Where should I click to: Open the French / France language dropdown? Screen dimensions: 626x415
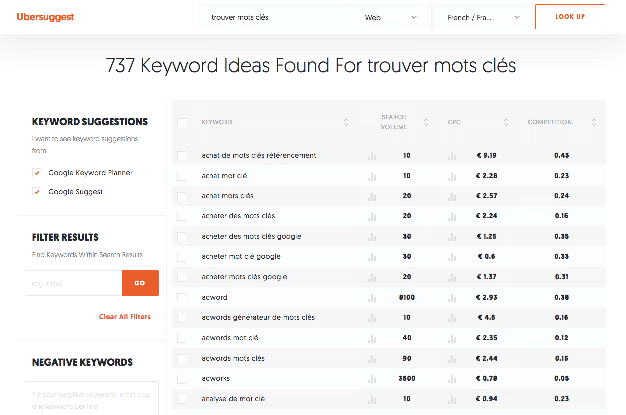click(x=484, y=17)
